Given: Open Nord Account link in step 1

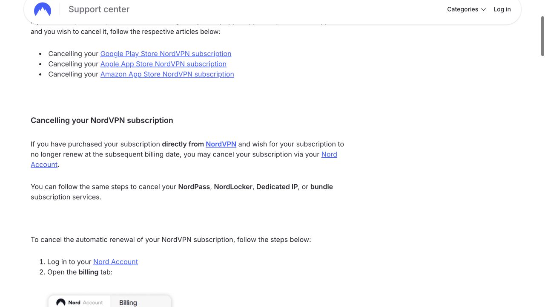Looking at the screenshot, I should tap(115, 262).
